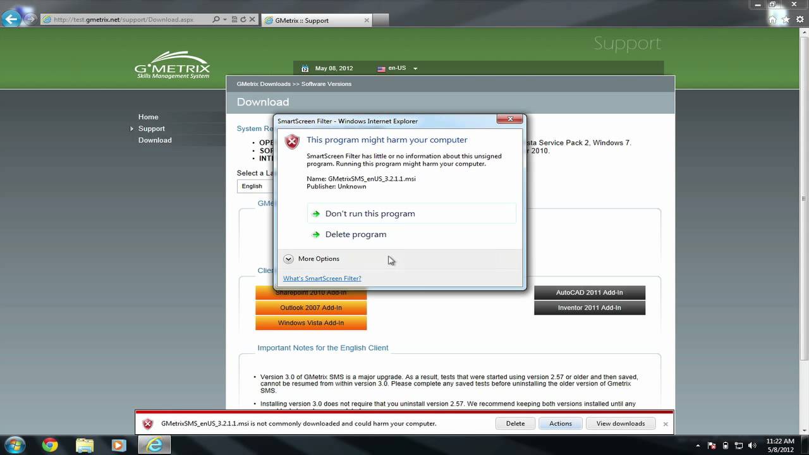Click the Outlook 2007 Add-In button
809x455 pixels.
tap(311, 308)
